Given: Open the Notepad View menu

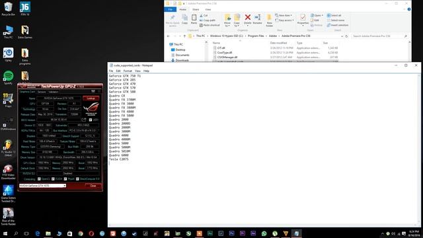Looking at the screenshot, I should click(x=137, y=71).
